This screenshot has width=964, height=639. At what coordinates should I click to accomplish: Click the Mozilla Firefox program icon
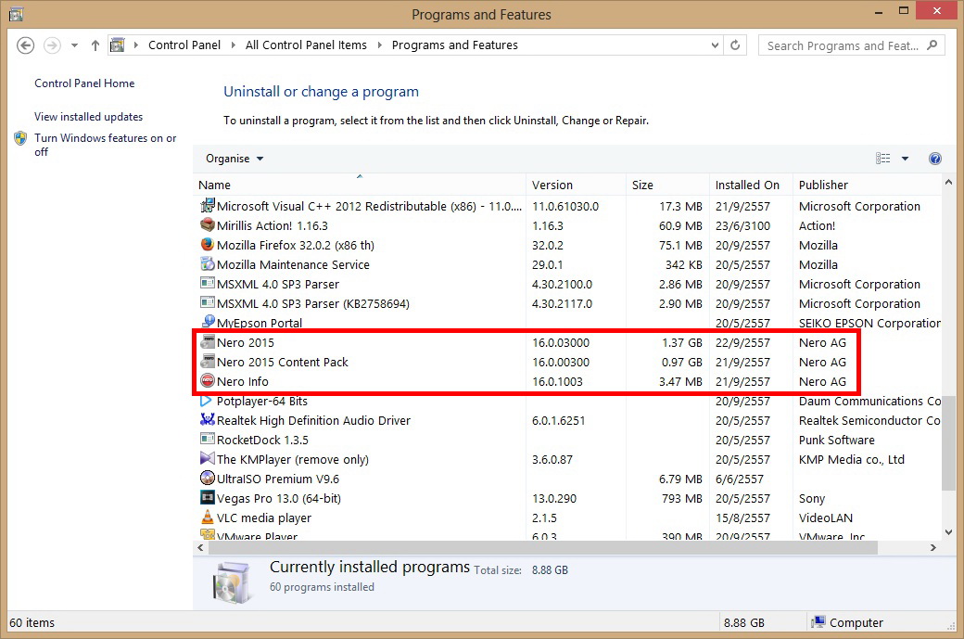[x=208, y=245]
